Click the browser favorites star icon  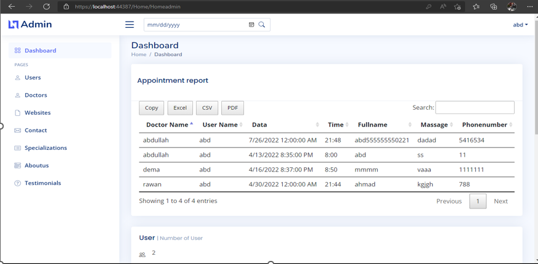point(476,7)
